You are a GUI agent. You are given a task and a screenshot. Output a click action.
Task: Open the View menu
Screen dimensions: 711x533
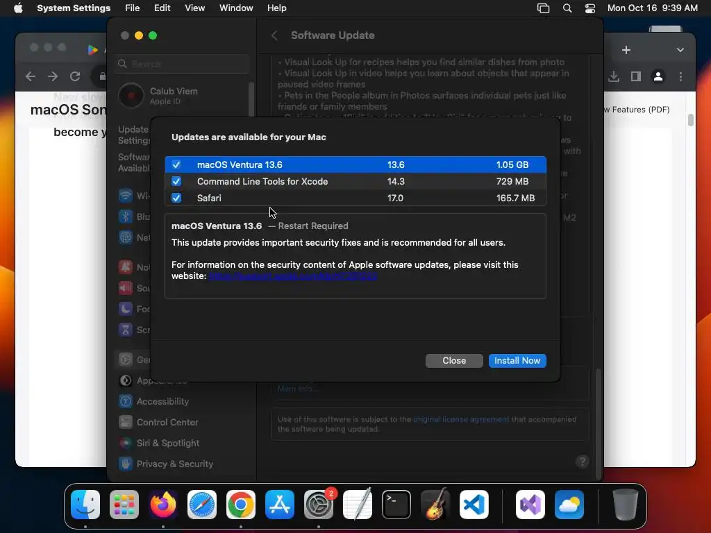point(195,8)
